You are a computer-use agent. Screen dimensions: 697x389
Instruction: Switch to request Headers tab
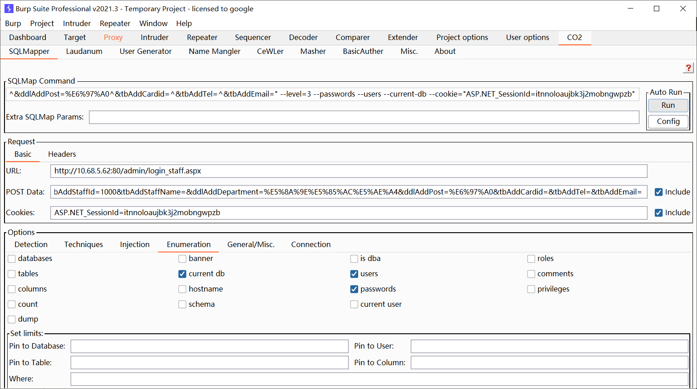pyautogui.click(x=62, y=154)
